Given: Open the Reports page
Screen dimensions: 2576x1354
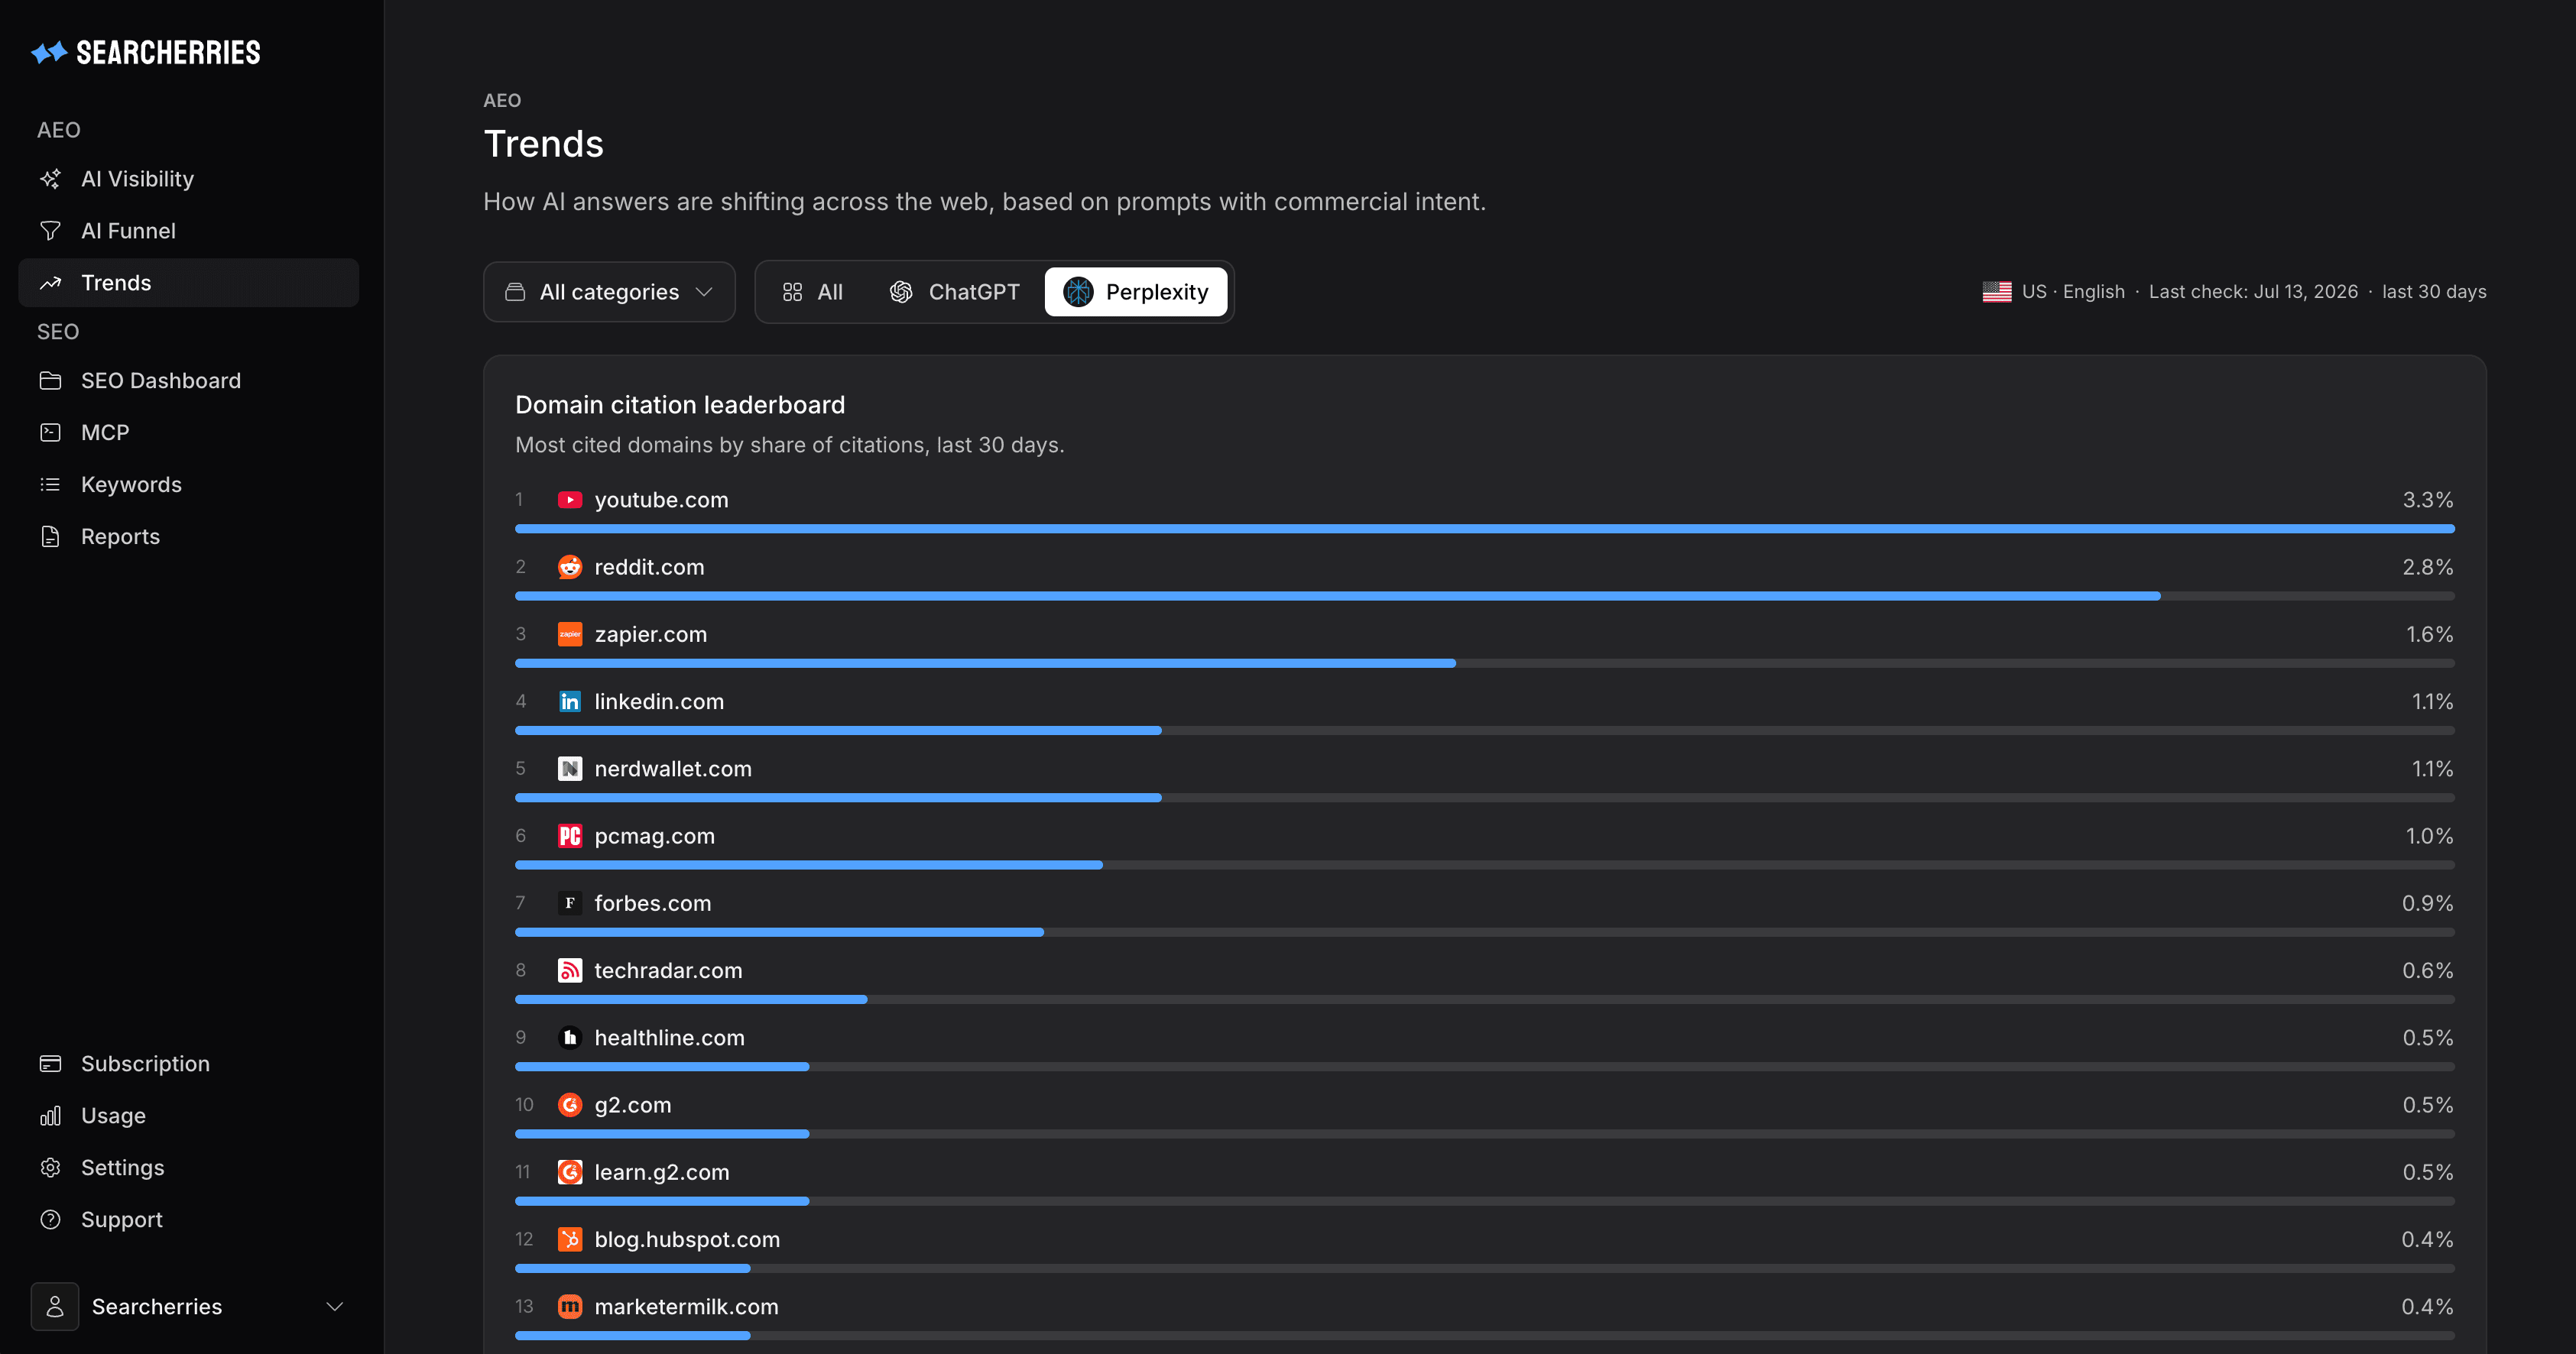Looking at the screenshot, I should click(x=188, y=536).
